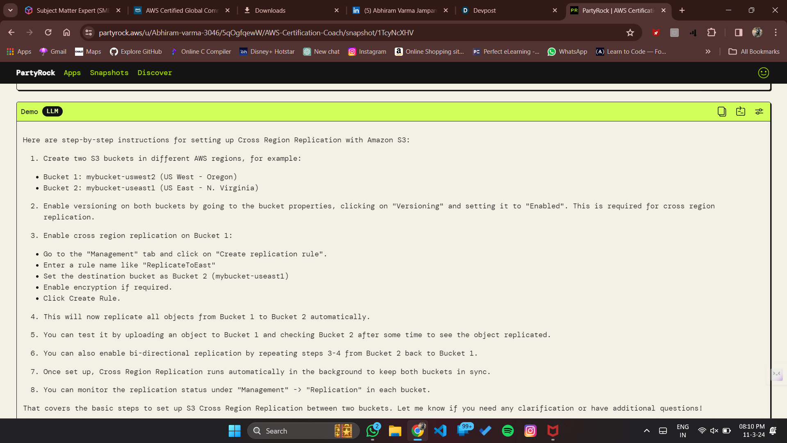787x443 pixels.
Task: Open the browser extensions puzzle icon
Action: [x=712, y=32]
